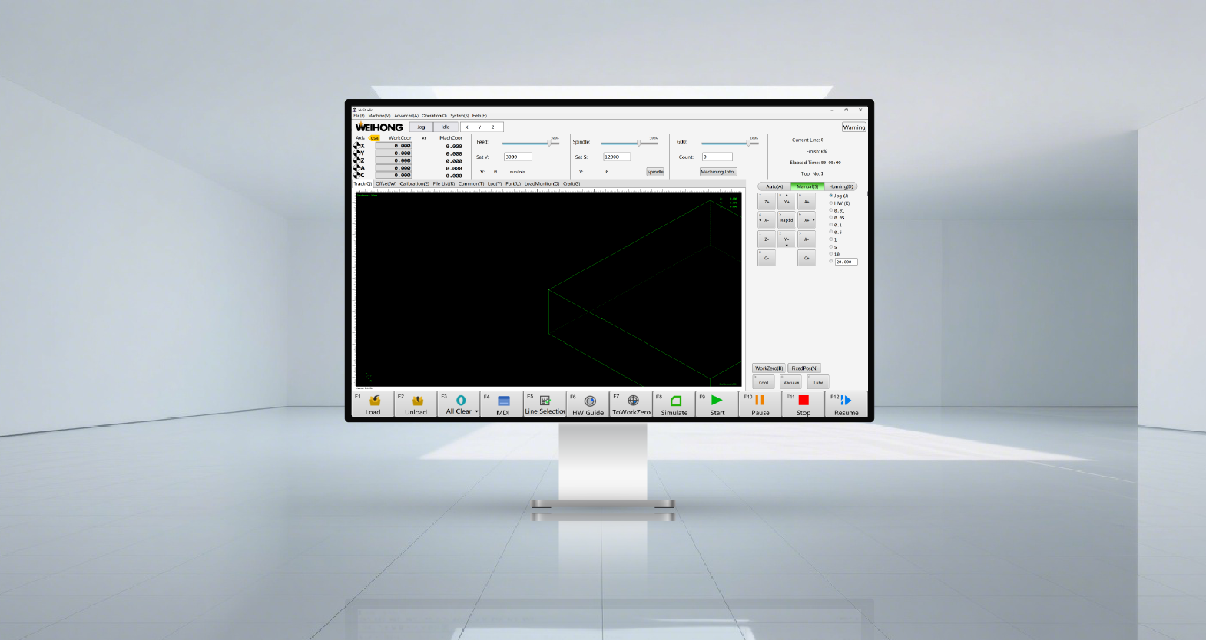Click the Machining Info... button

(x=718, y=172)
